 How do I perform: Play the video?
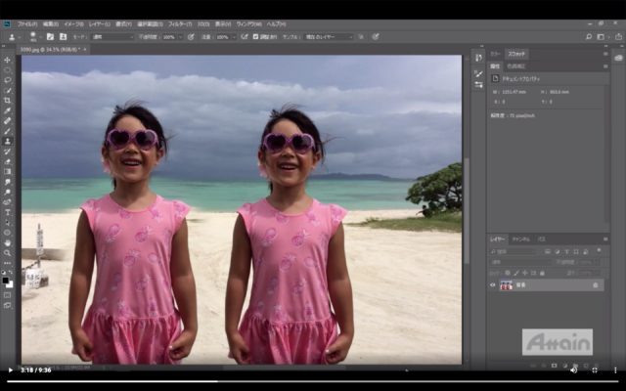tap(11, 370)
